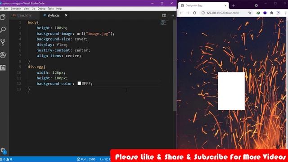Click the body selector on line 1

click(32, 22)
